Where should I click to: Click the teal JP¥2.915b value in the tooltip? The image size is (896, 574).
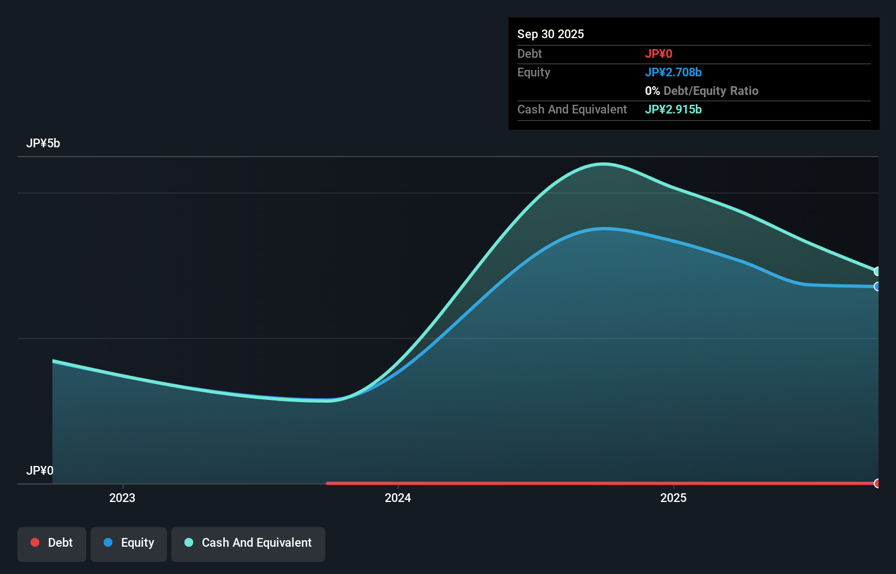coord(673,109)
